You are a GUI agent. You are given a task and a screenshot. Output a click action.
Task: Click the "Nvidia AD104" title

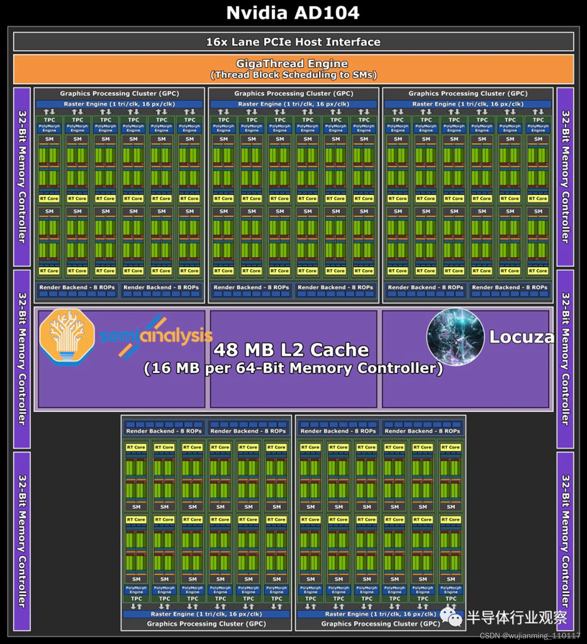[x=293, y=13]
